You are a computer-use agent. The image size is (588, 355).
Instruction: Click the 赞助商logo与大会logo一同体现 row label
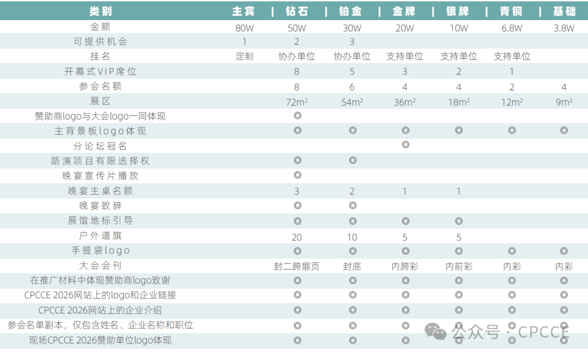[100, 116]
